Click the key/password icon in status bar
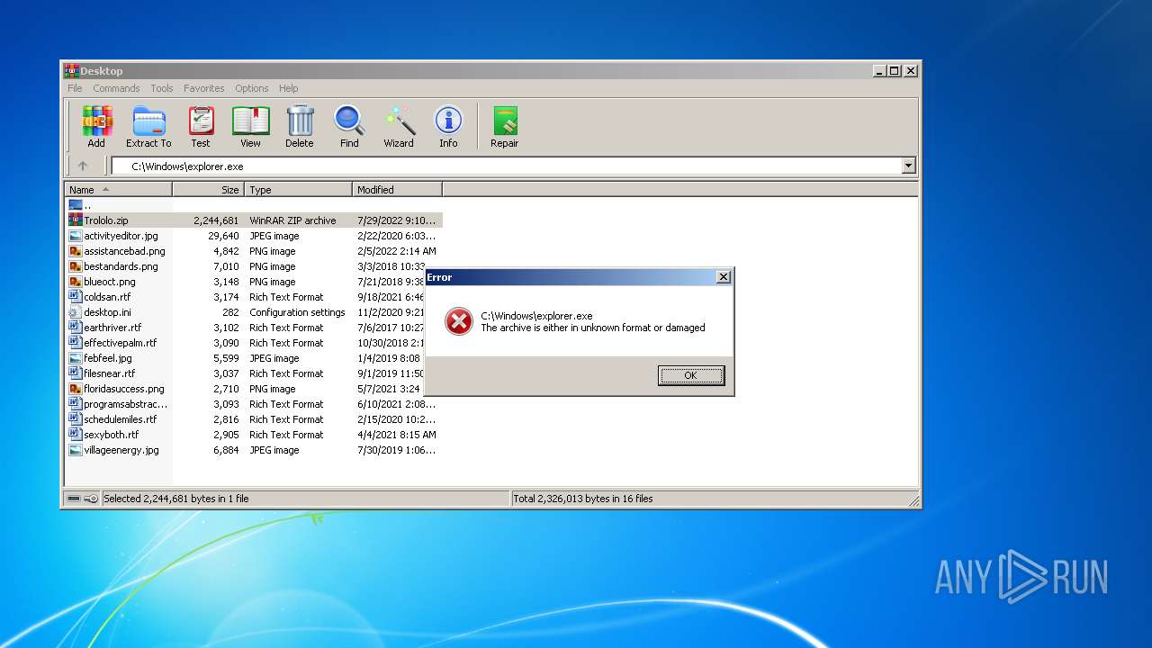The height and width of the screenshot is (648, 1152). point(91,499)
